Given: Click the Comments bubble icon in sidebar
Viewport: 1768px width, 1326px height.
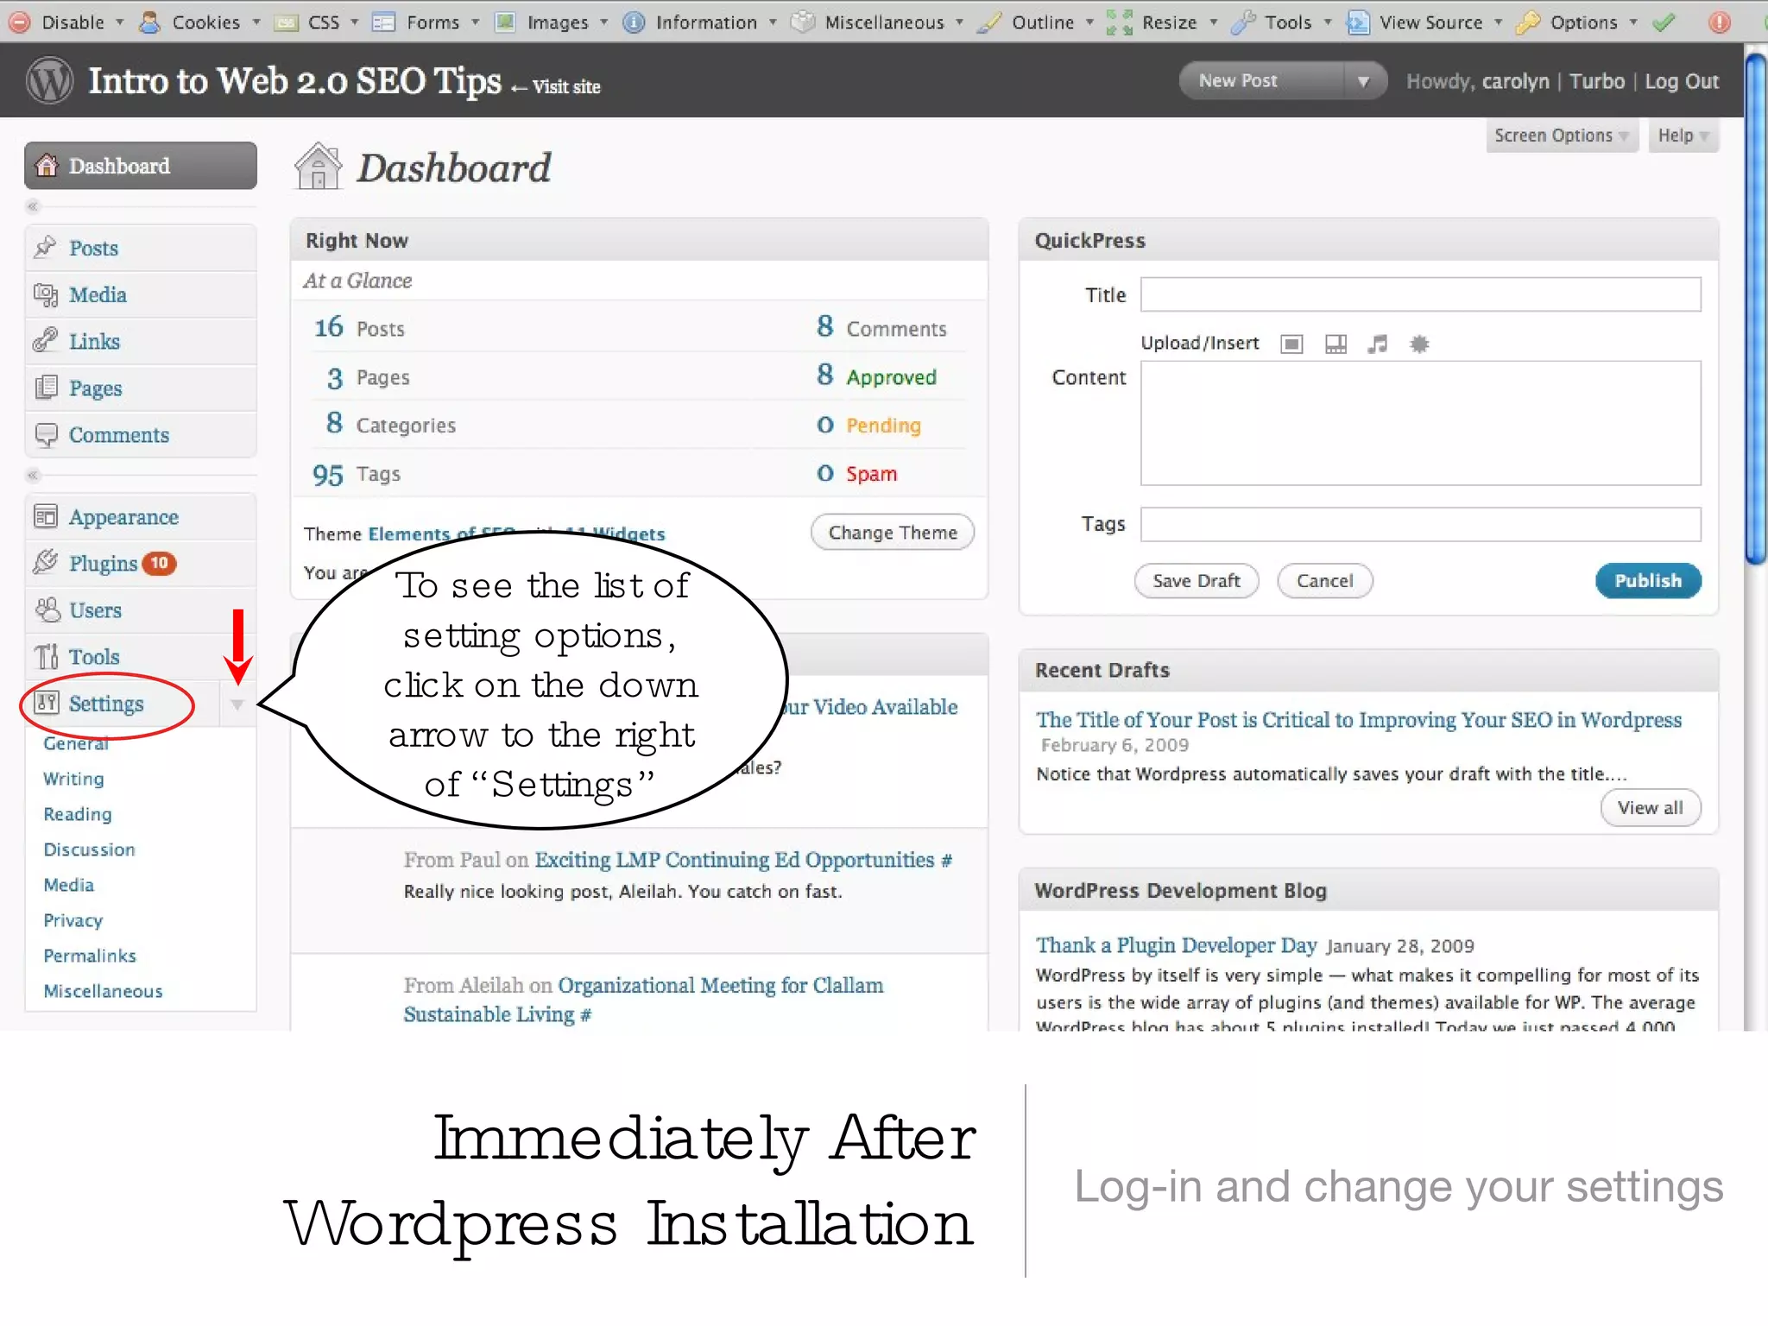Looking at the screenshot, I should [x=46, y=434].
